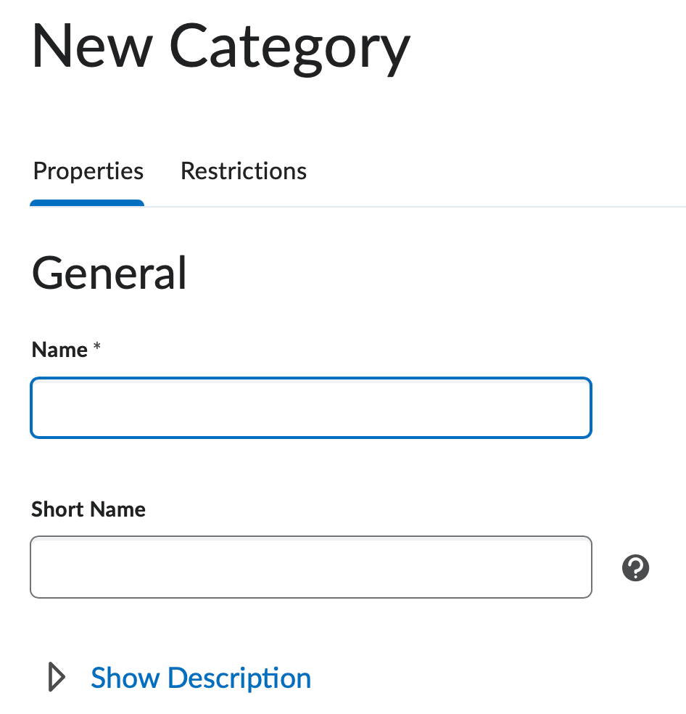The height and width of the screenshot is (714, 686).
Task: Click the General section heading
Action: pos(109,274)
